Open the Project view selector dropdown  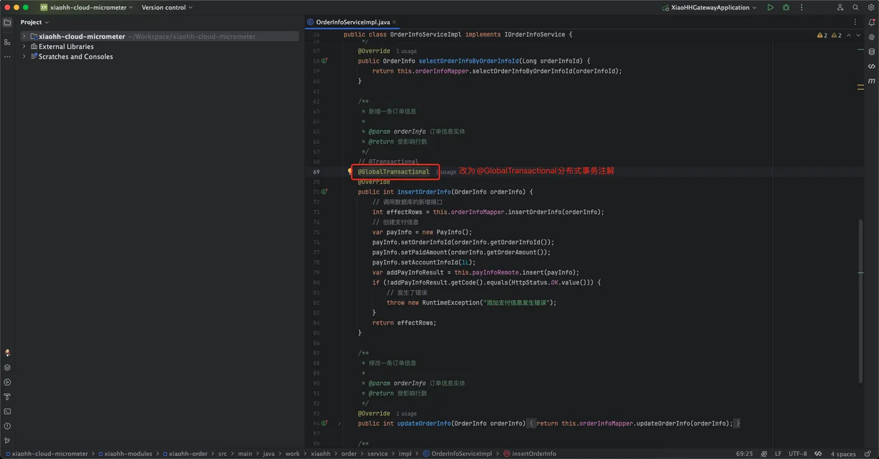point(35,22)
